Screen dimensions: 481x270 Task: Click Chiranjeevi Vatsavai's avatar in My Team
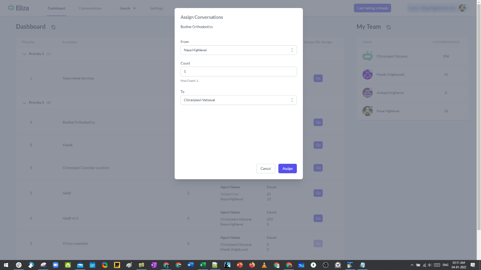367,56
